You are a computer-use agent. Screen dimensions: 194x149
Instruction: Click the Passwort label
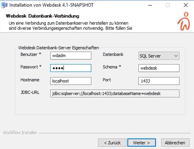(31, 67)
